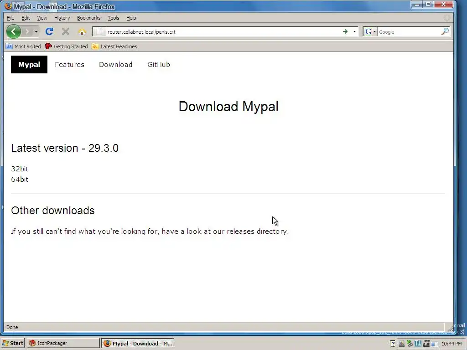Maximize the Firefox window
Viewport: 467px width, 350px height.
[x=428, y=5]
